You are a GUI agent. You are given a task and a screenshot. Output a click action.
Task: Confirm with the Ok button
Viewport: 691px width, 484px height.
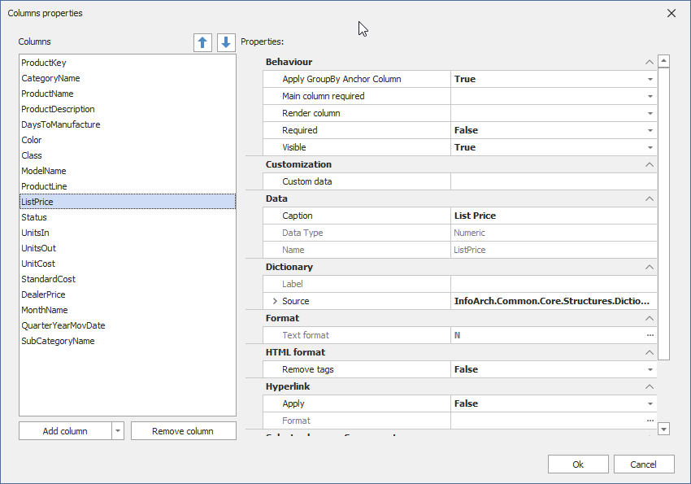[x=578, y=464]
